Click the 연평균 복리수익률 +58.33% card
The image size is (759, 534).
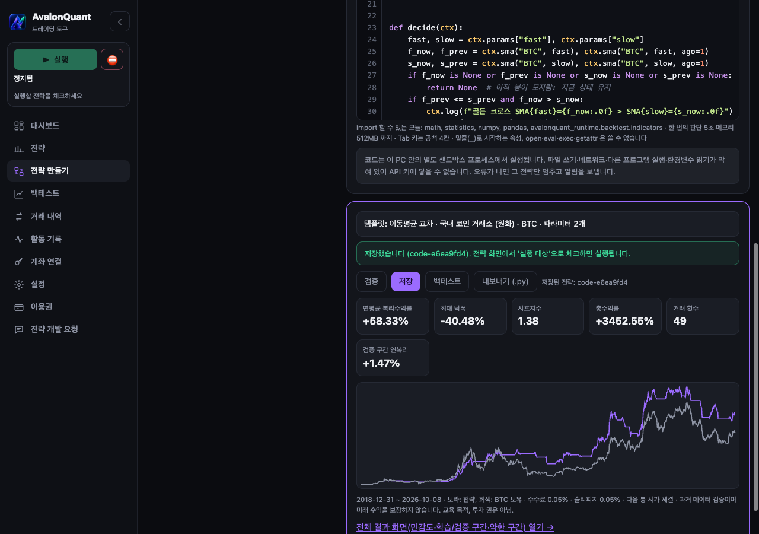tap(393, 316)
